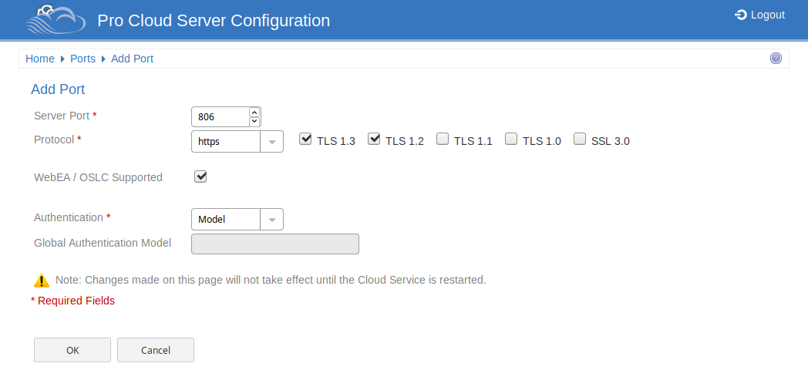Click the OK button

pyautogui.click(x=72, y=350)
